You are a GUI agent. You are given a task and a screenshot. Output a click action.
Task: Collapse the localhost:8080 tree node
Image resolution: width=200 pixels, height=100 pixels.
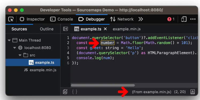click(x=15, y=48)
